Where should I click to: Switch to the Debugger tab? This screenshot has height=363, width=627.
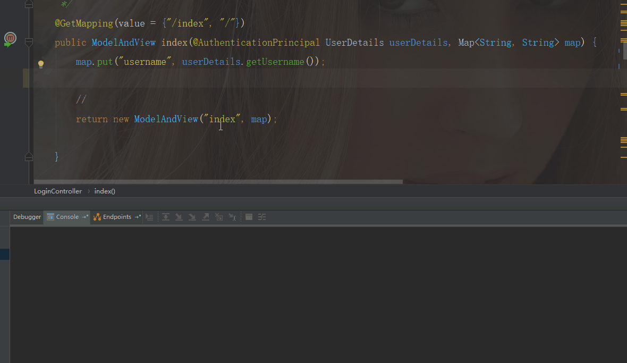tap(27, 217)
